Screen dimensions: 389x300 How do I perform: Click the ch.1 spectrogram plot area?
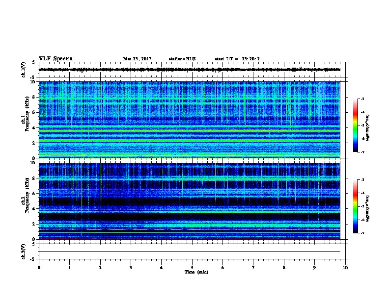pyautogui.click(x=190, y=120)
